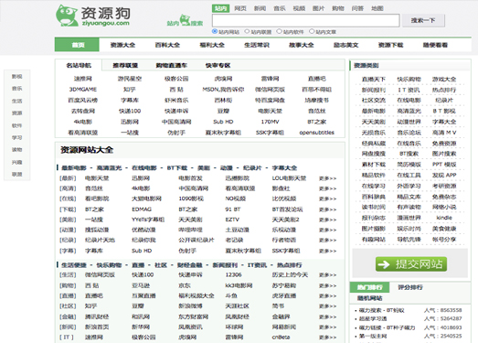Expand 更多>> in the [生活] row

click(327, 275)
